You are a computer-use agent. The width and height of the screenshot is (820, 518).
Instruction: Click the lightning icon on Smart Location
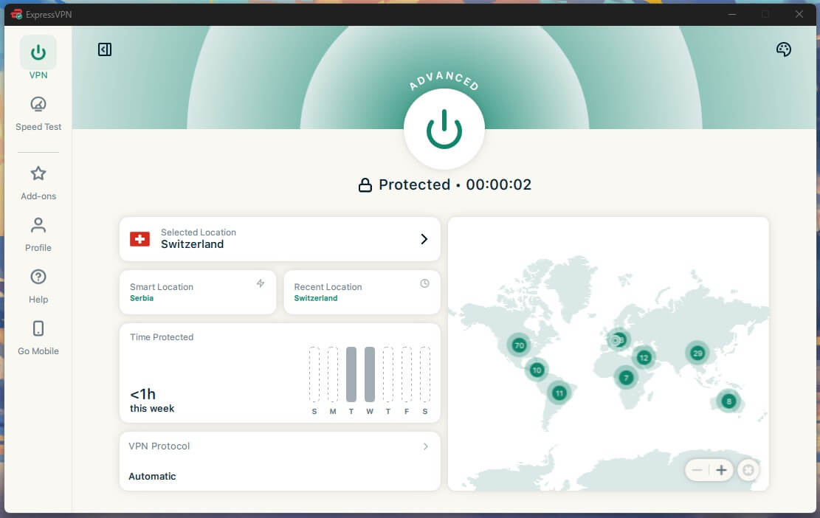(x=261, y=283)
